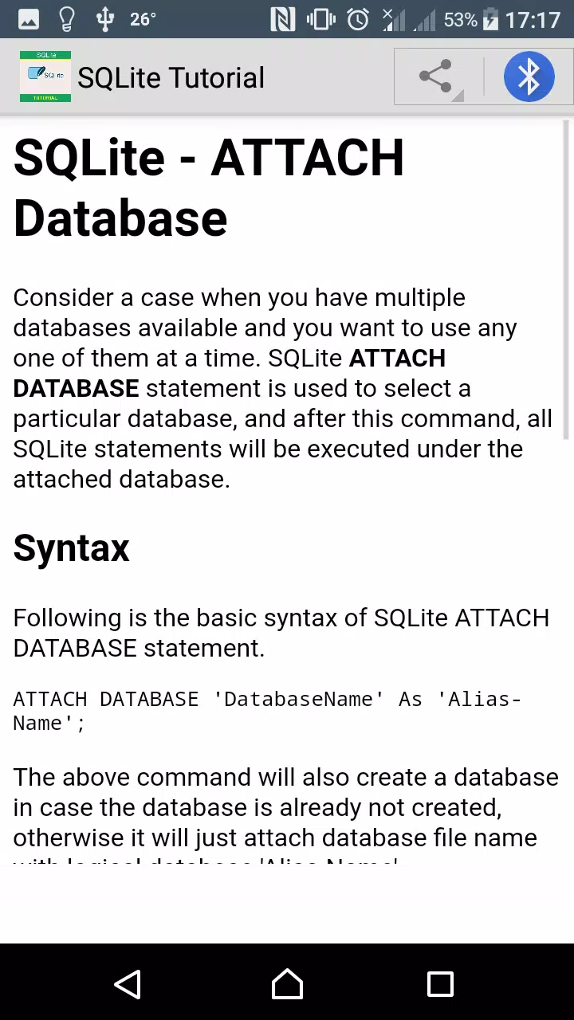Image resolution: width=574 pixels, height=1020 pixels.
Task: Go to the Android home screen button
Action: (287, 985)
